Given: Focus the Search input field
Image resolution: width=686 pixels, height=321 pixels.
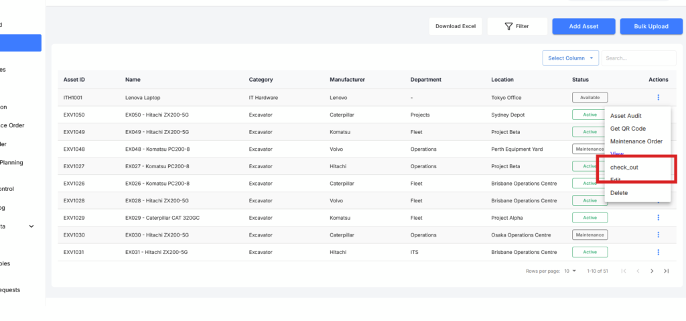Looking at the screenshot, I should click(x=638, y=58).
